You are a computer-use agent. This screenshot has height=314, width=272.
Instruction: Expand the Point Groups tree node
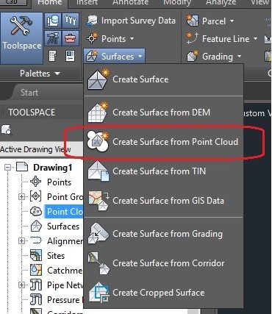click(21, 196)
